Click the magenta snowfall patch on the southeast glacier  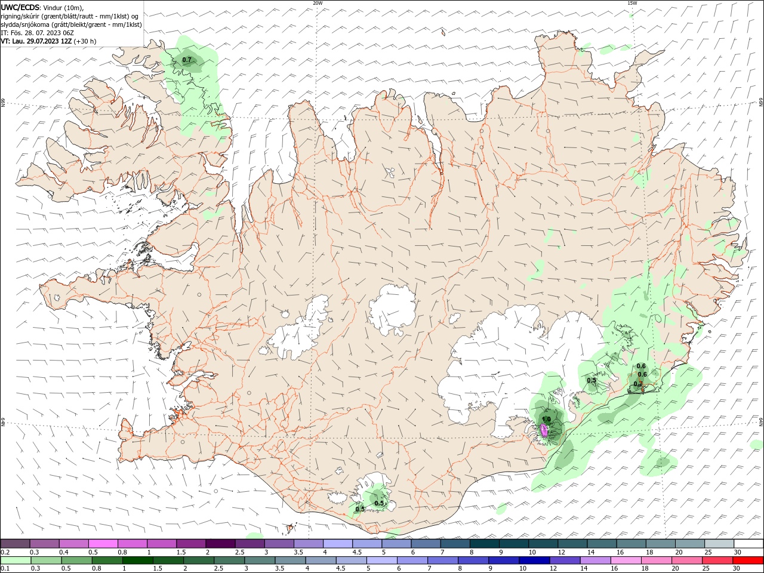coord(544,430)
